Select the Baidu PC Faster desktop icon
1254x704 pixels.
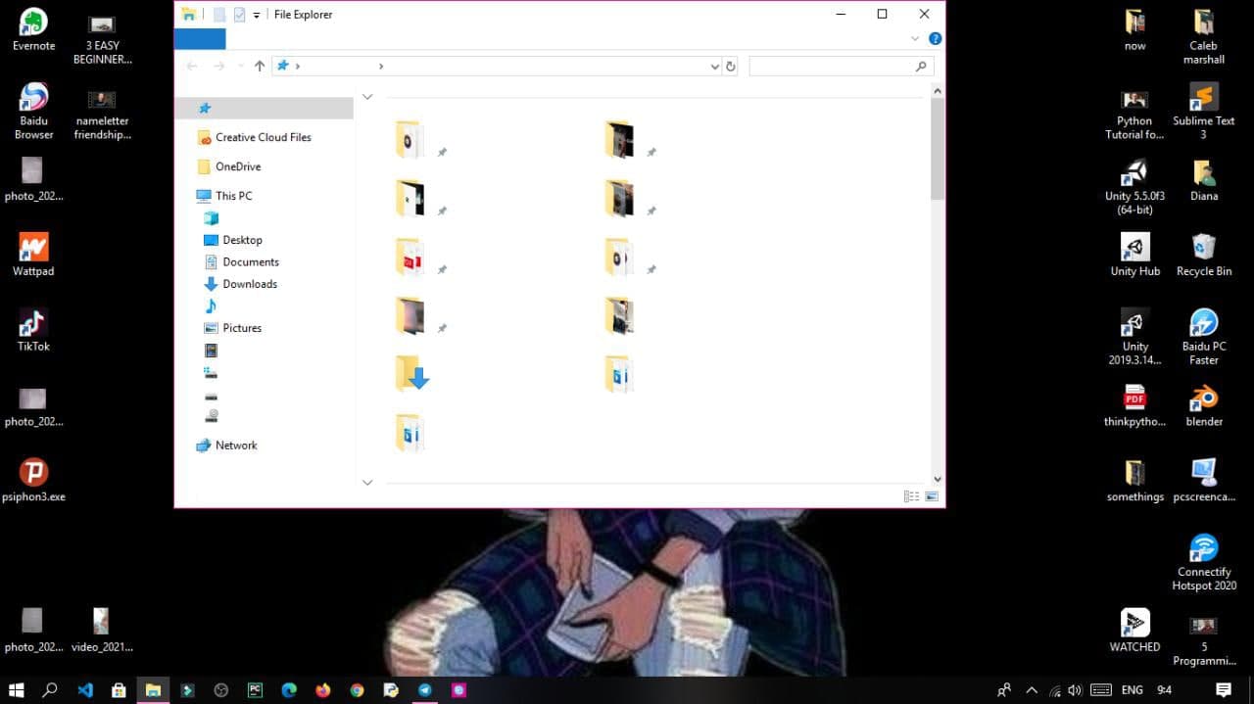[x=1204, y=338]
